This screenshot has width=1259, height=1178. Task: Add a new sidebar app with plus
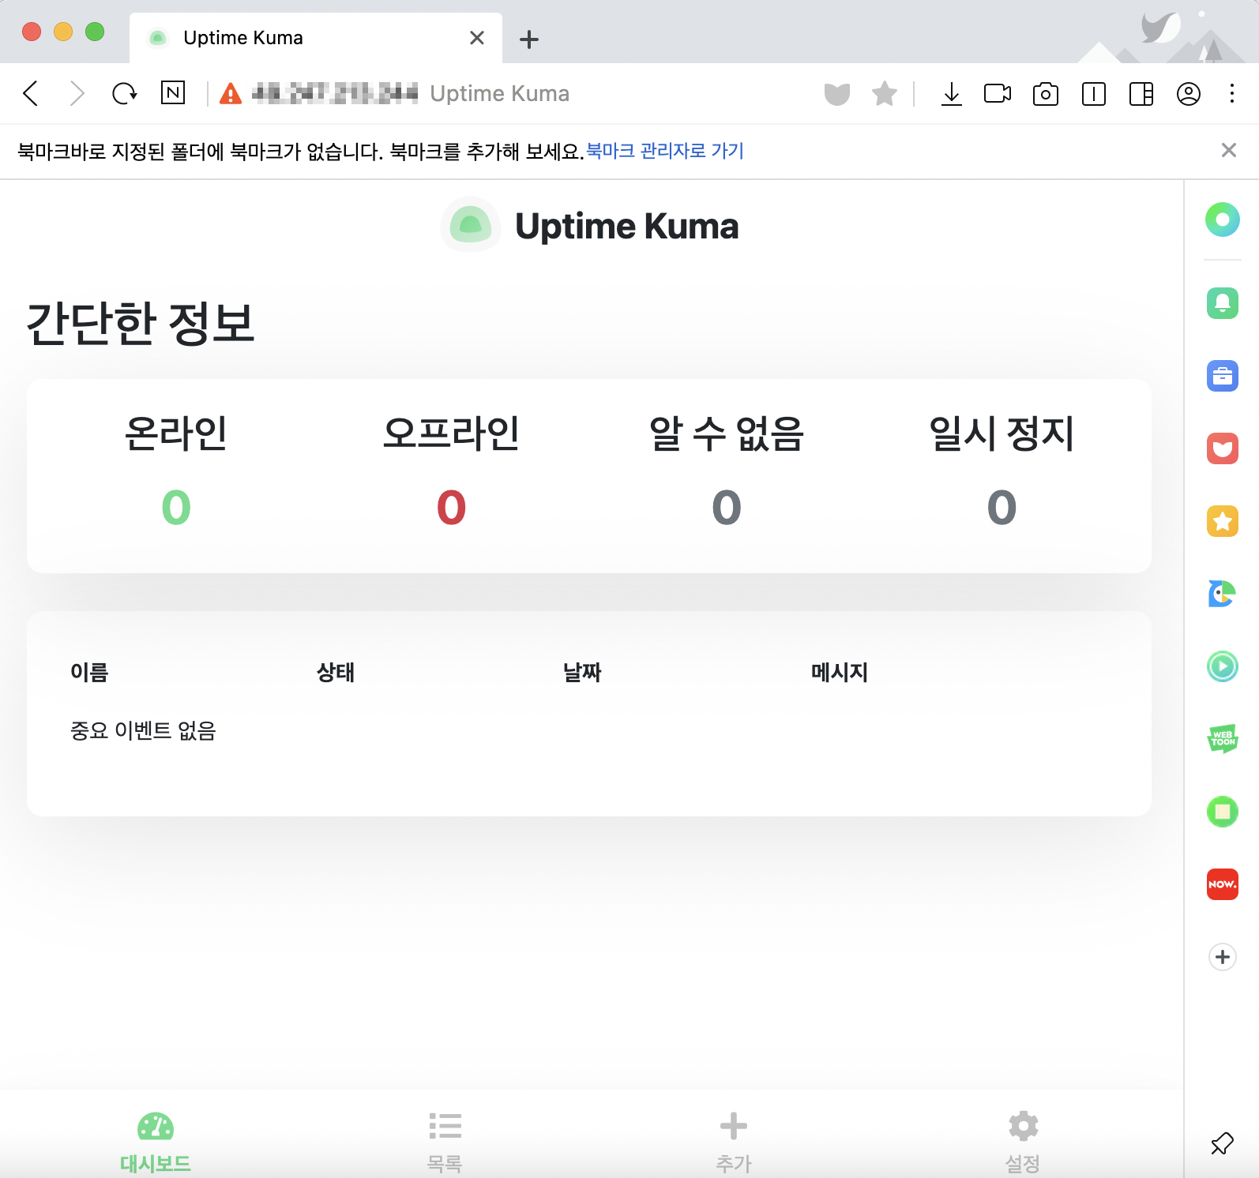point(1223,957)
